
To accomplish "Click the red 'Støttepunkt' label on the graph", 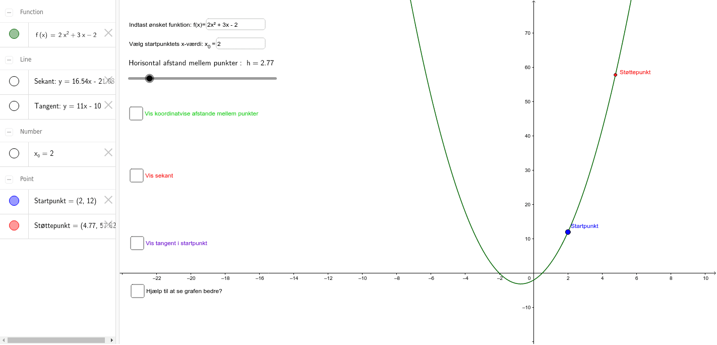I will (635, 72).
